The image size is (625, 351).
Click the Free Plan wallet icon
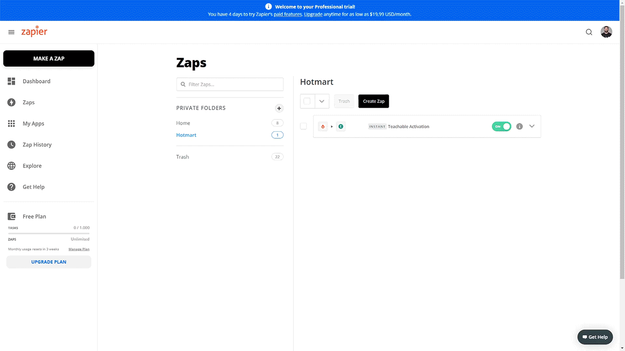(x=11, y=216)
